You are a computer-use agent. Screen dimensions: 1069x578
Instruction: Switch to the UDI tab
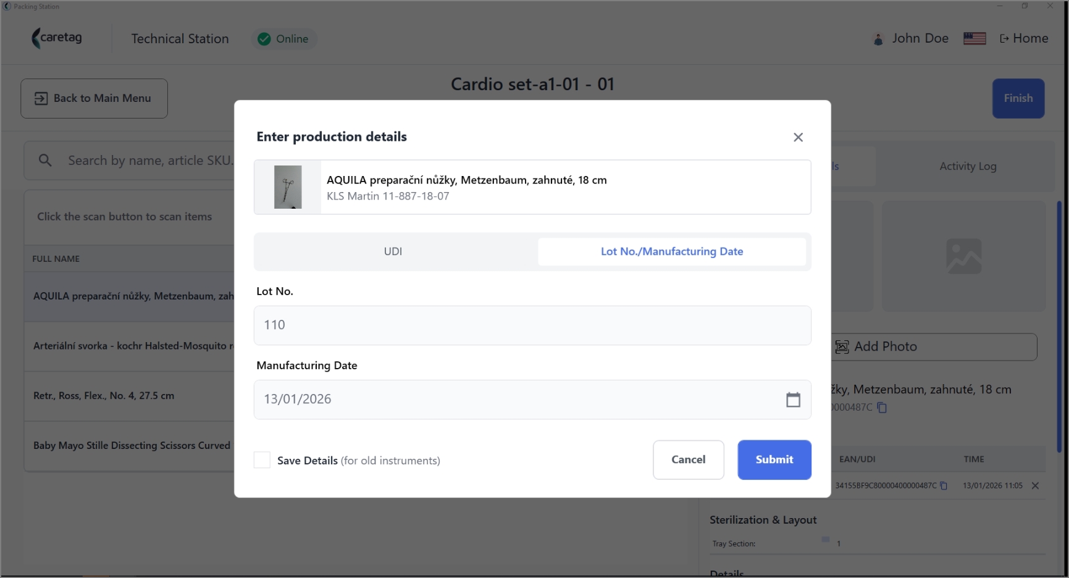click(393, 251)
